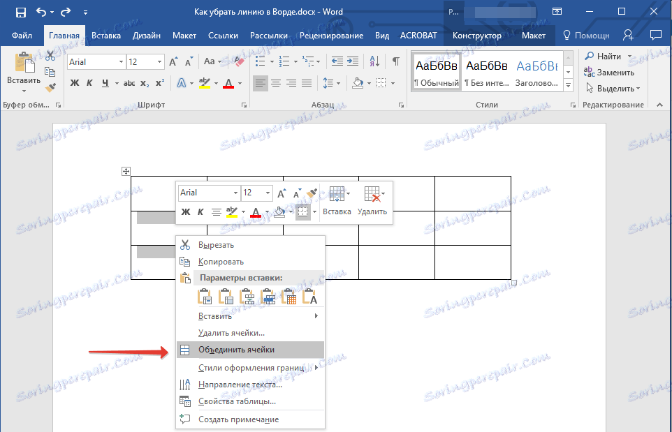Select Объединить ячейки in context menu
672x432 pixels.
point(250,350)
